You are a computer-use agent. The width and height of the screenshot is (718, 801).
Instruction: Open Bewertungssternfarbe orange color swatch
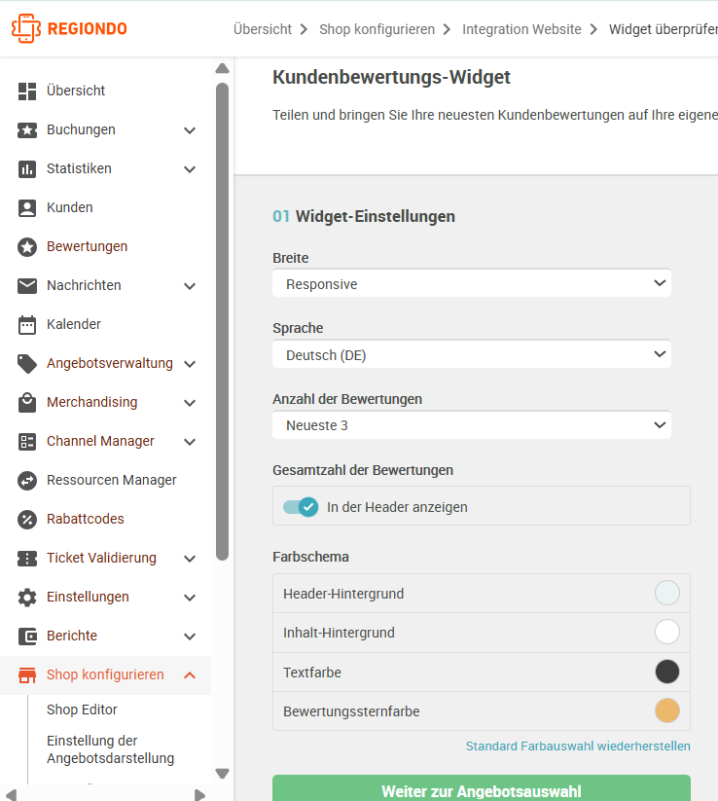[667, 710]
